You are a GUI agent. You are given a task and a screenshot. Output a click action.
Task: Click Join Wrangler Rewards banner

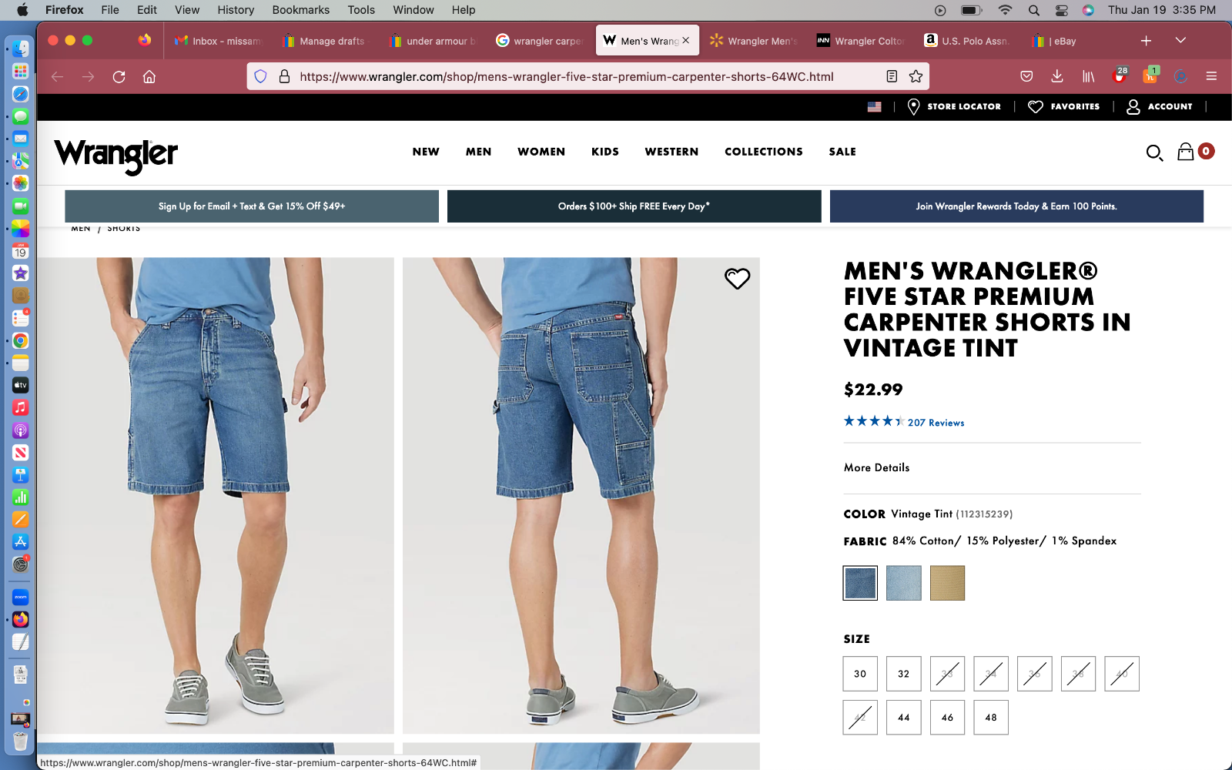(x=1016, y=206)
